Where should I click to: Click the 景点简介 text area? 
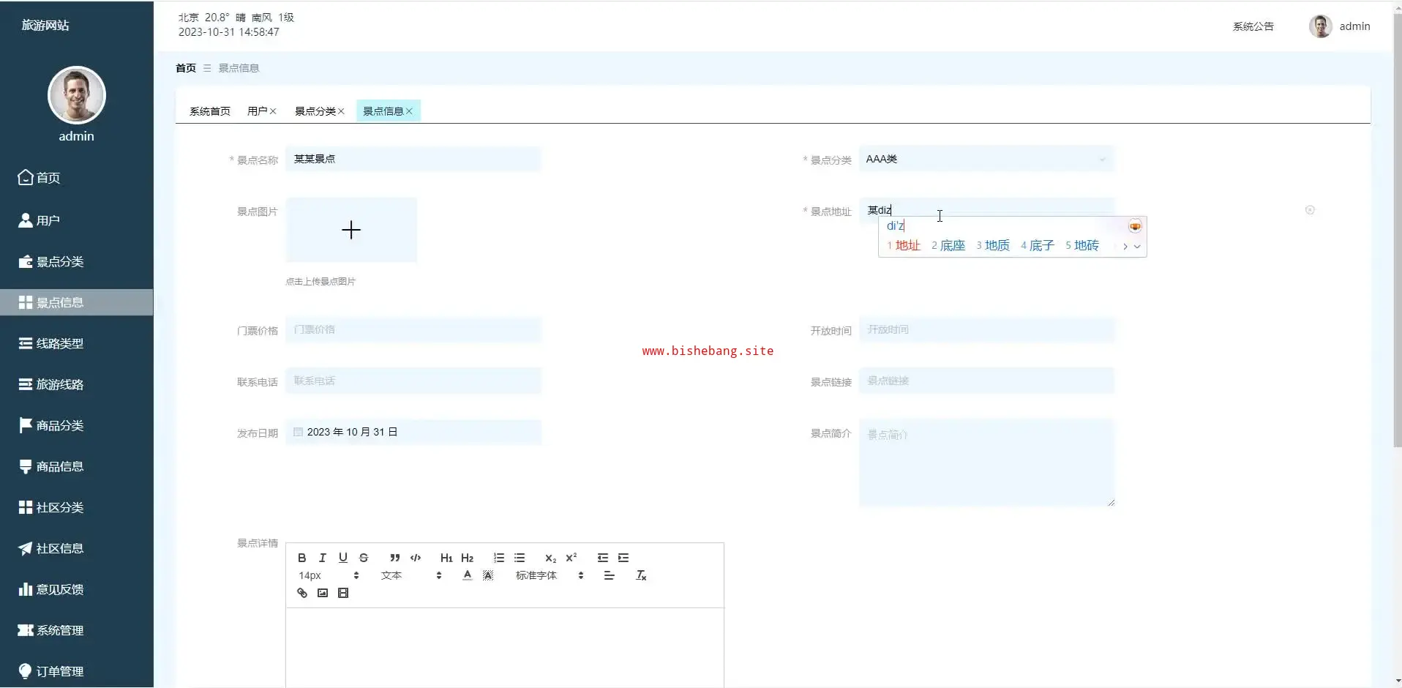[x=986, y=463]
